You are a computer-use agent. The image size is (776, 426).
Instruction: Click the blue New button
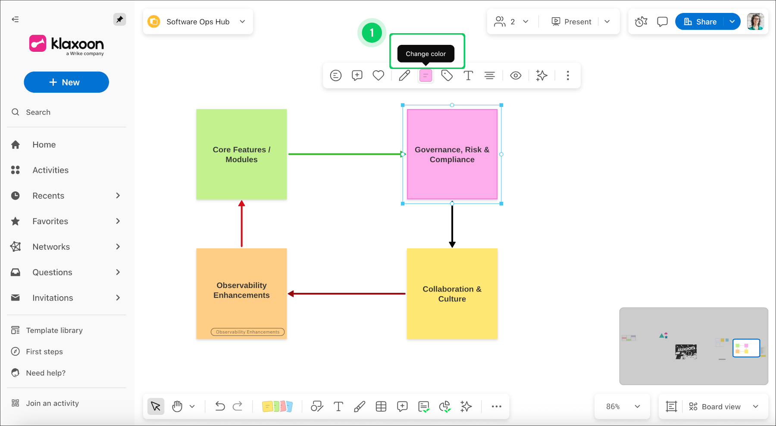[x=66, y=82]
